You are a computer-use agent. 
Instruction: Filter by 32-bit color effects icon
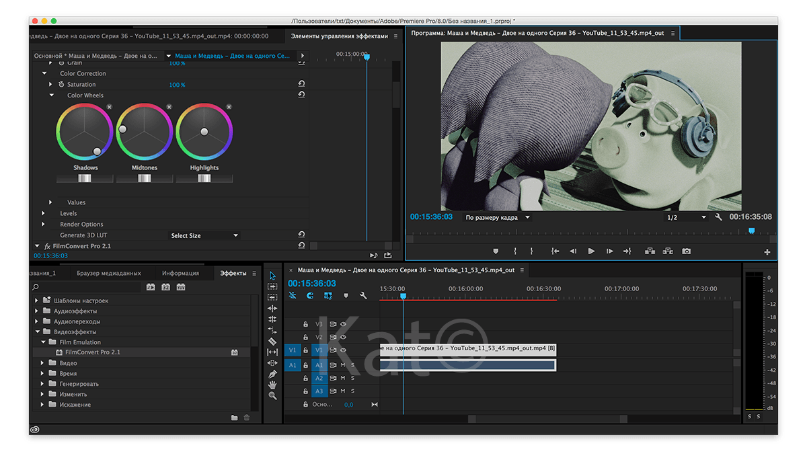tap(165, 287)
